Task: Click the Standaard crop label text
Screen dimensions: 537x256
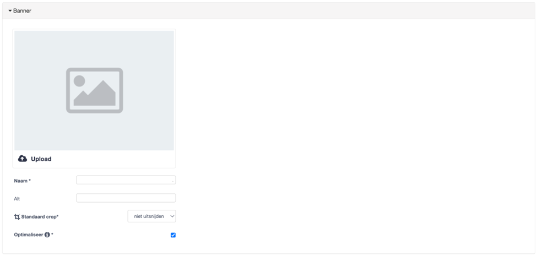Action: point(40,217)
